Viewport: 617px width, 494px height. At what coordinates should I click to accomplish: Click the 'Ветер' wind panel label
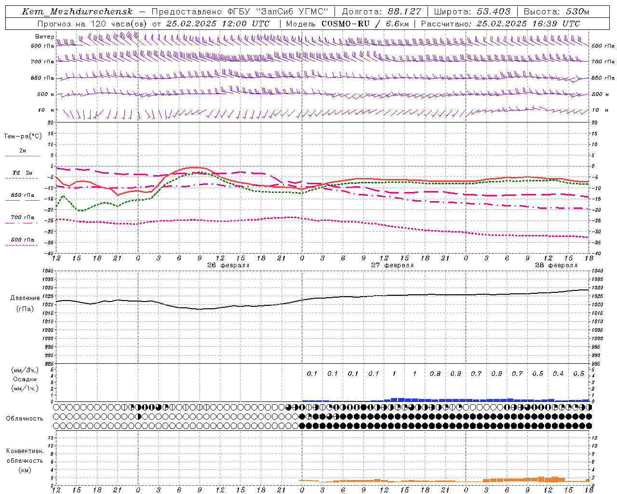tap(45, 37)
